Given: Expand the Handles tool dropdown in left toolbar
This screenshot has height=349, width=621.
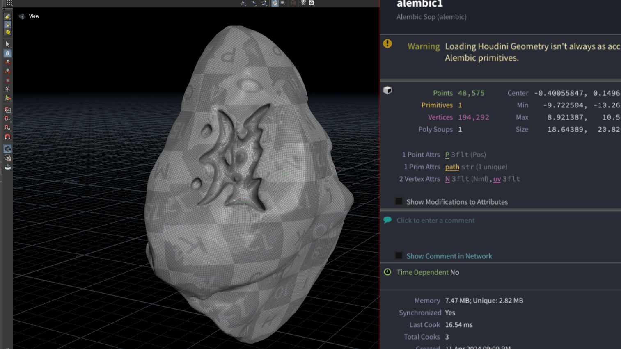Looking at the screenshot, I should click(7, 98).
